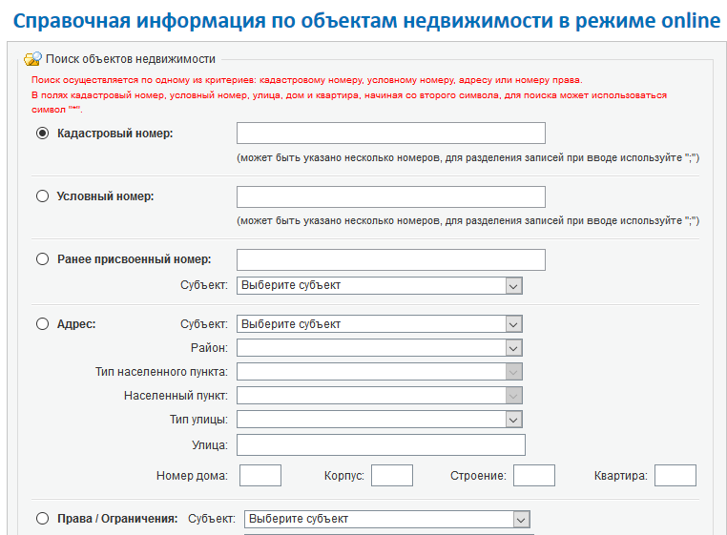The image size is (727, 535).
Task: Click the Строение label
Action: click(x=478, y=476)
